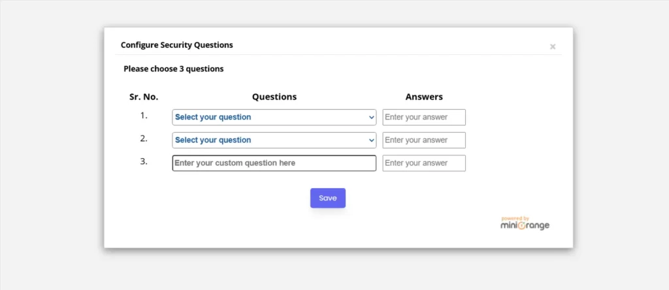
Task: Click the answer field for question 2
Action: 423,140
